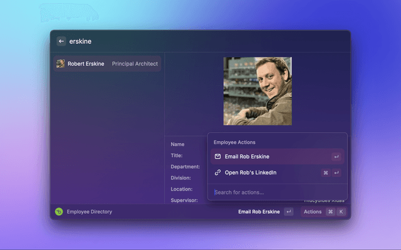Click the back arrow button
Image resolution: width=401 pixels, height=250 pixels.
click(x=61, y=41)
